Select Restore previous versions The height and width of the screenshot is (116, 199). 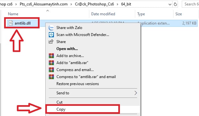tap(77, 84)
